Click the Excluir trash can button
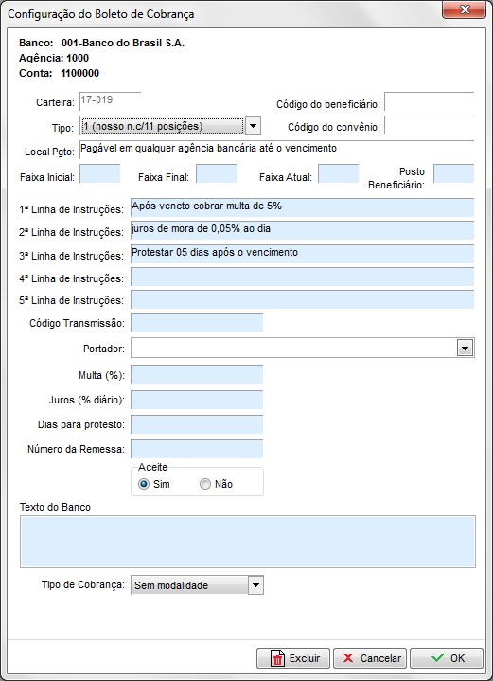493x681 pixels. click(x=293, y=658)
